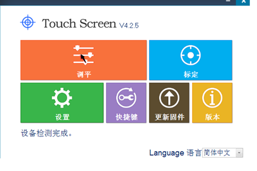Click the Touch Screen title text
Viewport: 257px width, 171px height.
(x=79, y=24)
